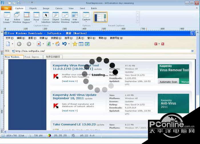Click read more under Anti-Virus Update

point(70,111)
